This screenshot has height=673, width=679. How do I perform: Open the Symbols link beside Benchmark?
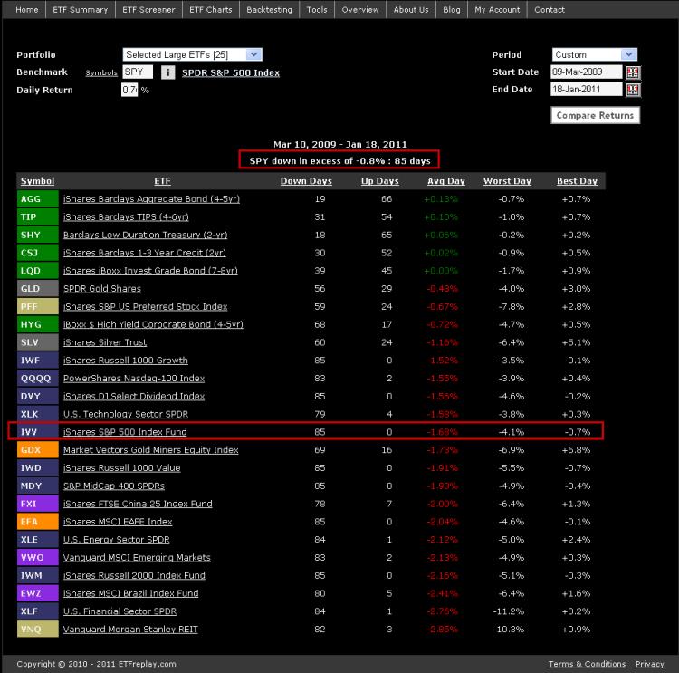click(101, 72)
